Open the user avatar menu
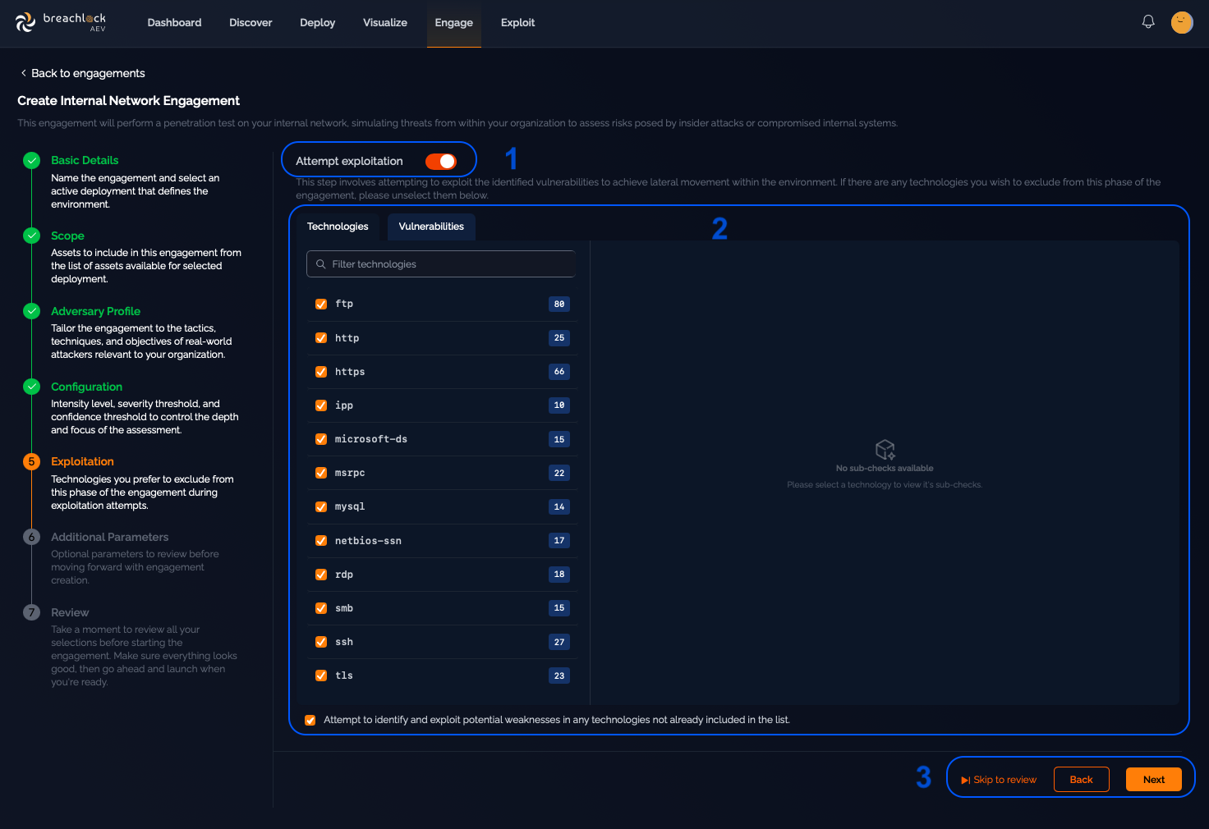 (1182, 22)
